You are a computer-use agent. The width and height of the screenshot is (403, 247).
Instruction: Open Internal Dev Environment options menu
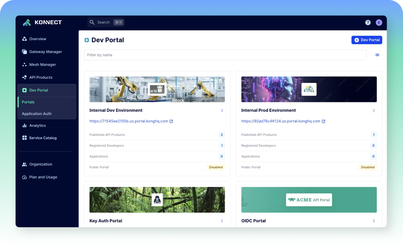tap(222, 110)
